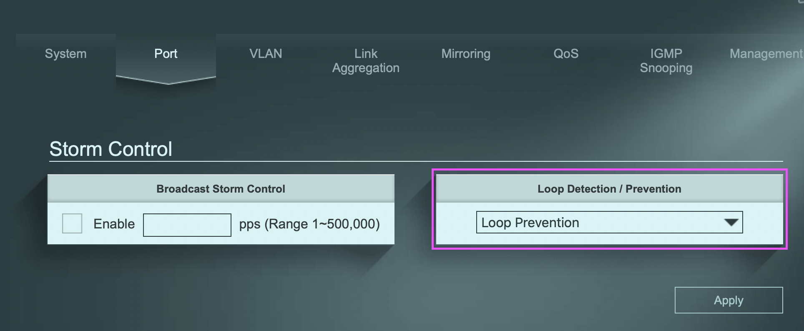
Task: Open the VLAN configuration tab
Action: pyautogui.click(x=266, y=53)
